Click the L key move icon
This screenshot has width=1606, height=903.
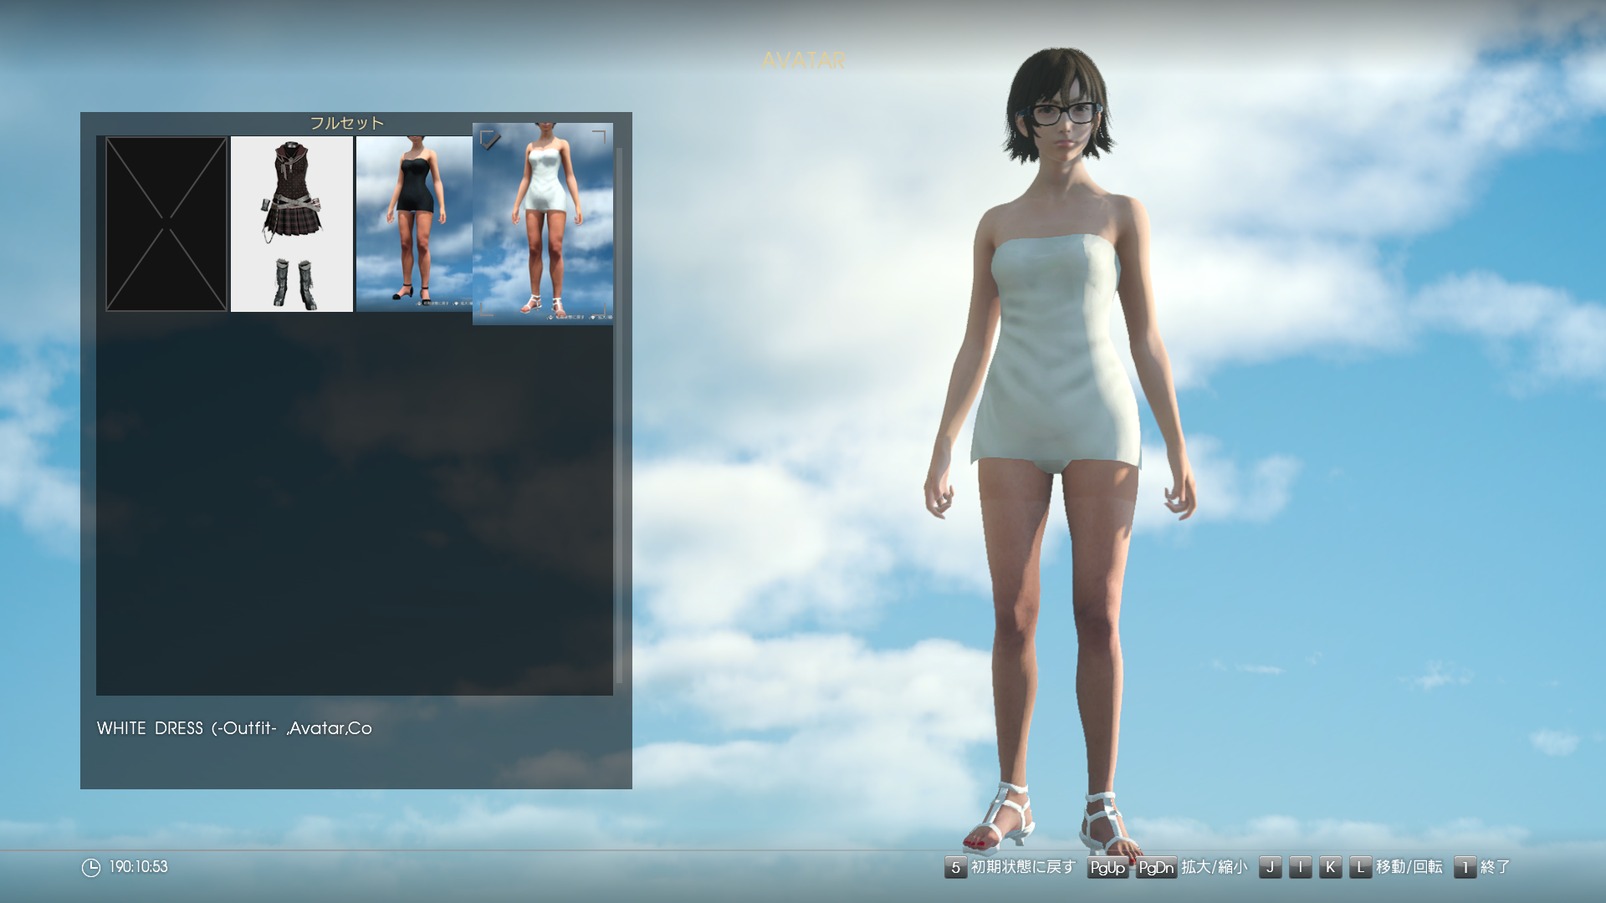click(x=1360, y=867)
